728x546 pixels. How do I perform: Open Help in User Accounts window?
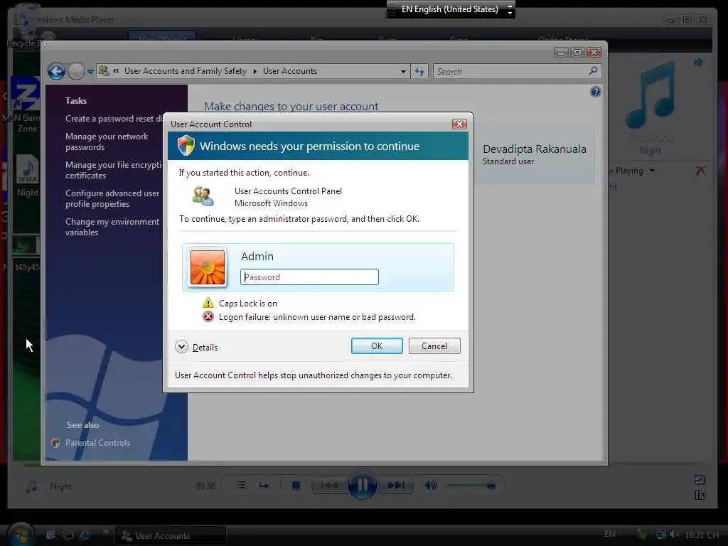pyautogui.click(x=595, y=92)
